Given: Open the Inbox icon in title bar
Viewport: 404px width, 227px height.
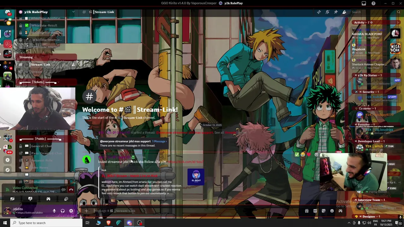Looking at the screenshot, I should [x=364, y=3].
